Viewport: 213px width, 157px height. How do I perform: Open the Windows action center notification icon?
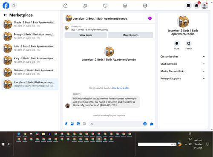coord(207,144)
